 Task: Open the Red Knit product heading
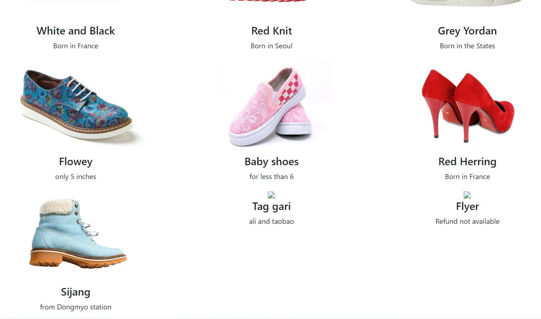(271, 31)
